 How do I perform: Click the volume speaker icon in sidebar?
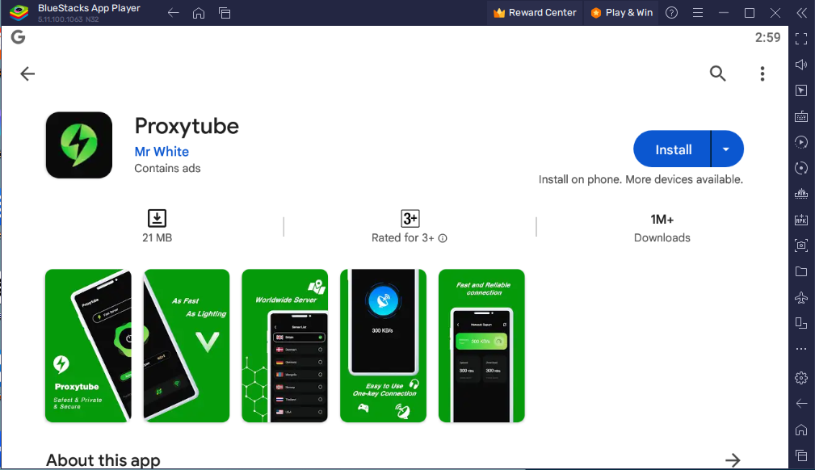(801, 65)
